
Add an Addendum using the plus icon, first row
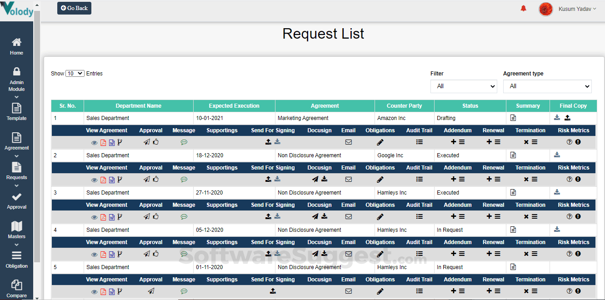[x=453, y=142]
